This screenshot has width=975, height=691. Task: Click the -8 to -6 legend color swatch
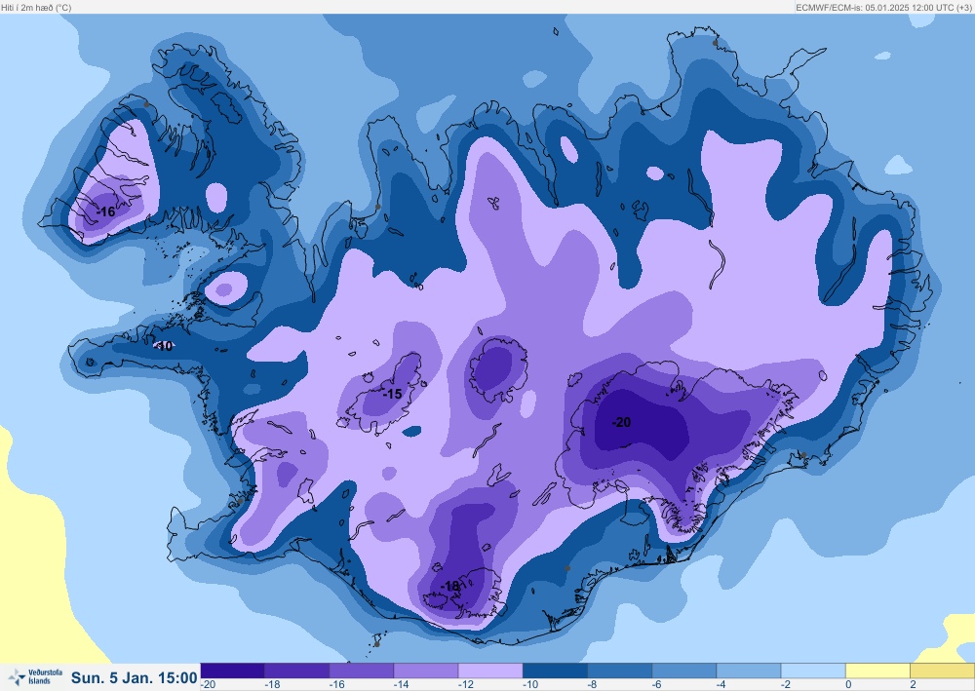pos(620,671)
